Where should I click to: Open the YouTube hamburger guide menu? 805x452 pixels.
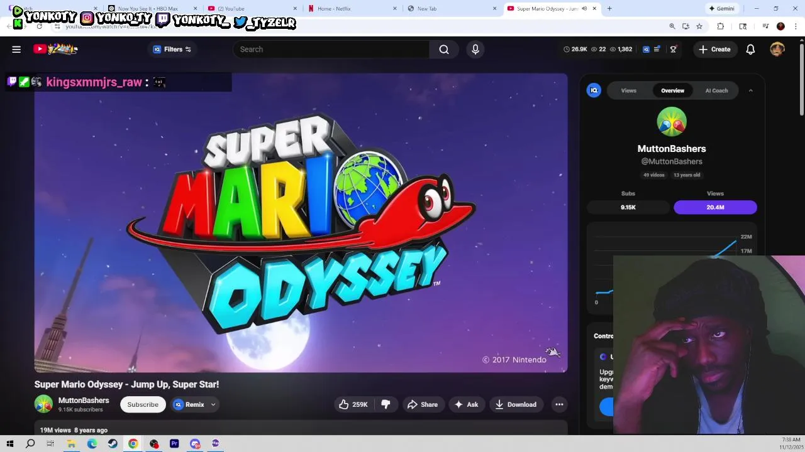16,49
